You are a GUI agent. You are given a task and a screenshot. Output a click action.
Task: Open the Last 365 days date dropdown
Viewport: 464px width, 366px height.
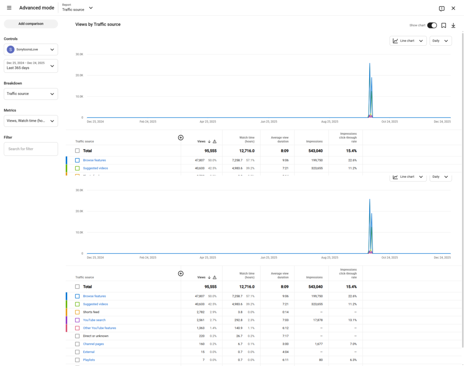[31, 66]
